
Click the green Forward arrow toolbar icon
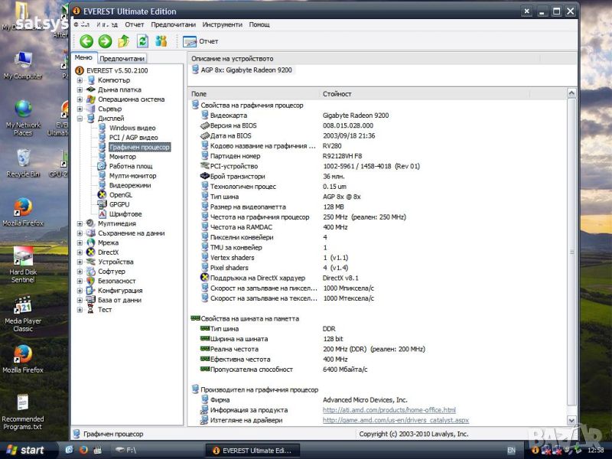pyautogui.click(x=105, y=41)
